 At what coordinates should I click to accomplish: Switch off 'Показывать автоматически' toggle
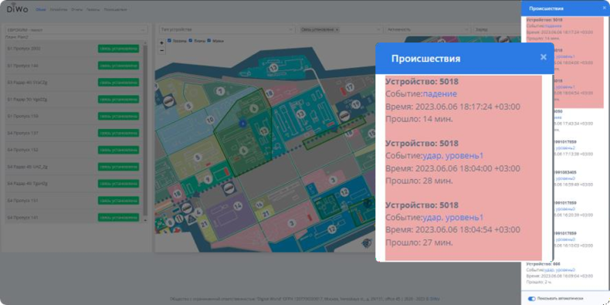531,298
